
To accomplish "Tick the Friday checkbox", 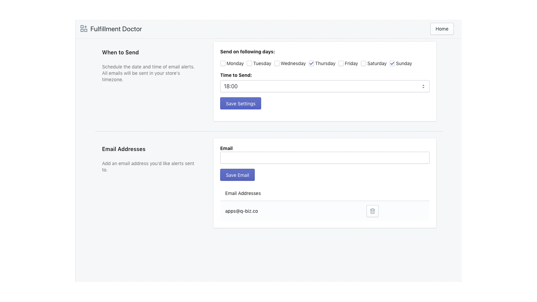I will point(341,63).
